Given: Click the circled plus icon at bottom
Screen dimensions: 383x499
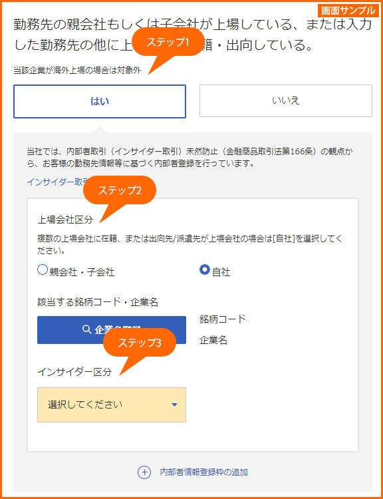Looking at the screenshot, I should coord(144,472).
